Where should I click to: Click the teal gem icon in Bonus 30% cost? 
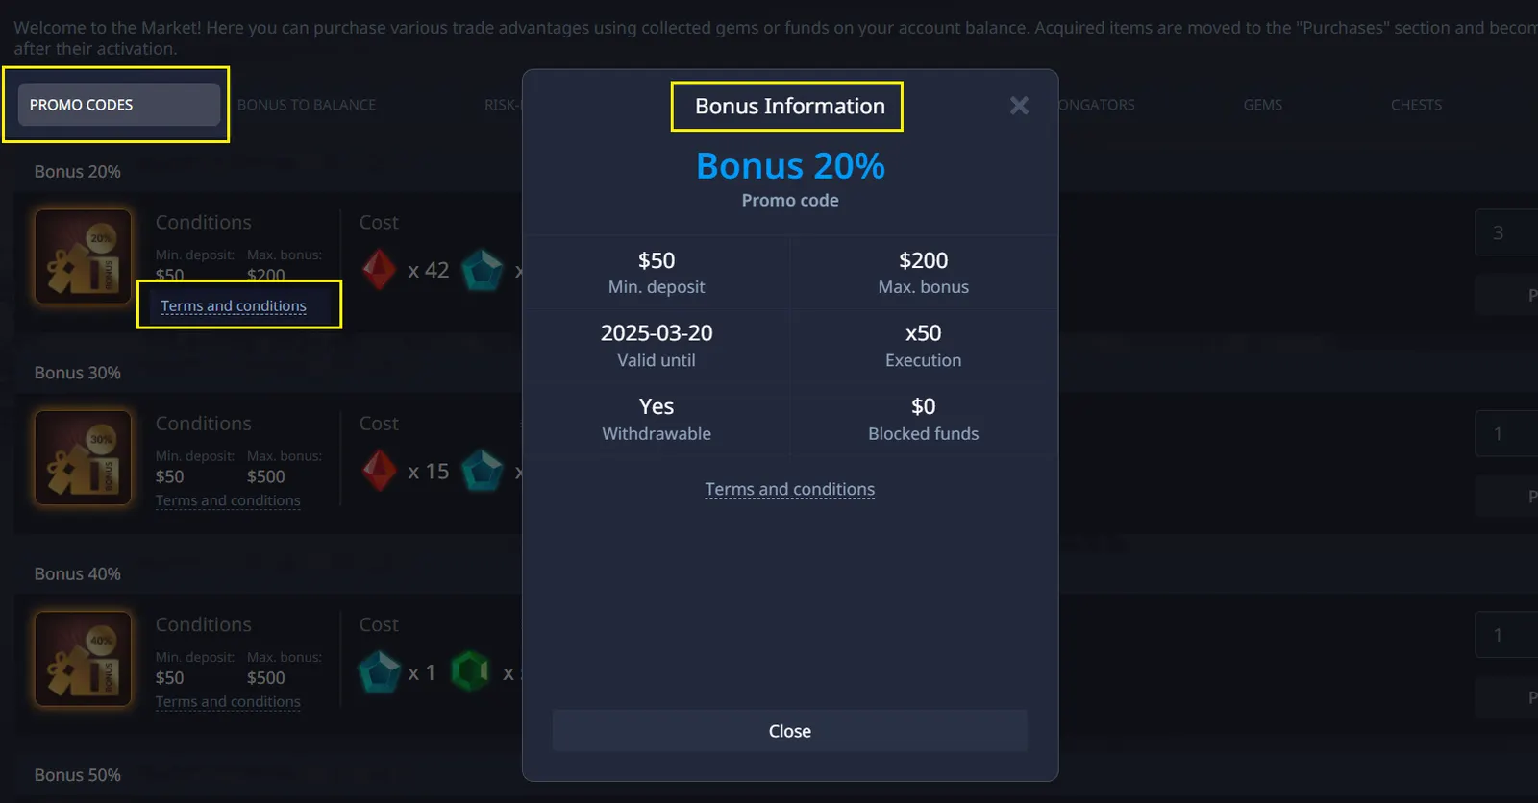pyautogui.click(x=484, y=471)
